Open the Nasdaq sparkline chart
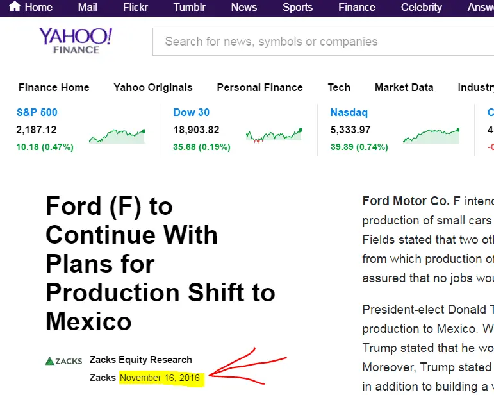 431,136
